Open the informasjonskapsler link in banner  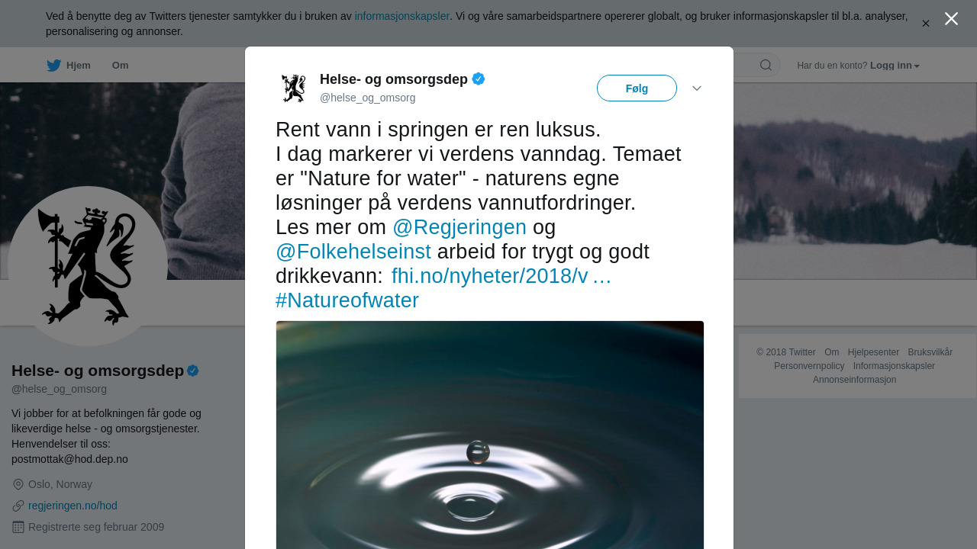tap(401, 16)
